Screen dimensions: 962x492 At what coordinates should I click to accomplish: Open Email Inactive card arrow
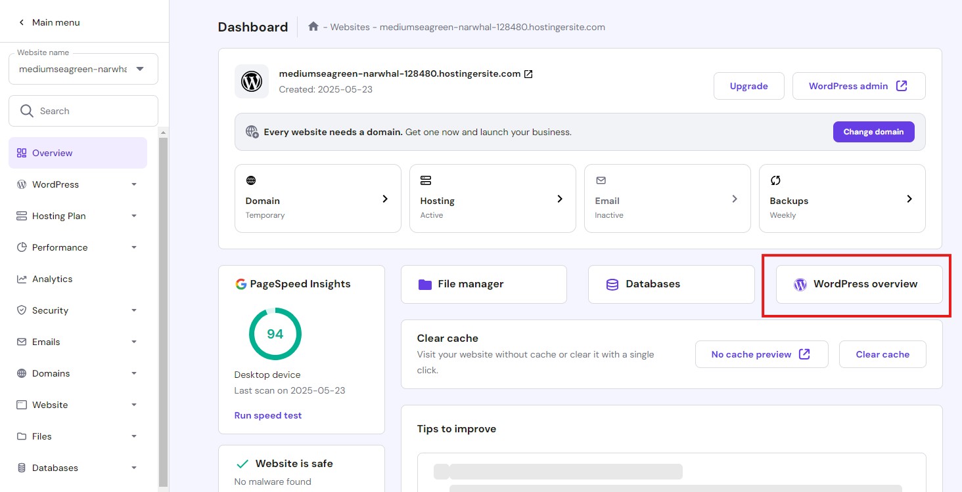pos(735,199)
